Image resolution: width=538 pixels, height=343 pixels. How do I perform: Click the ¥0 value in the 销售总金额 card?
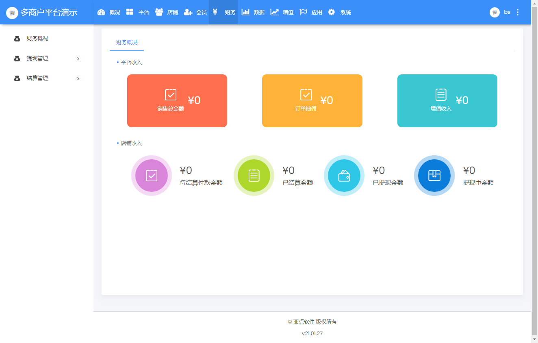click(x=194, y=100)
